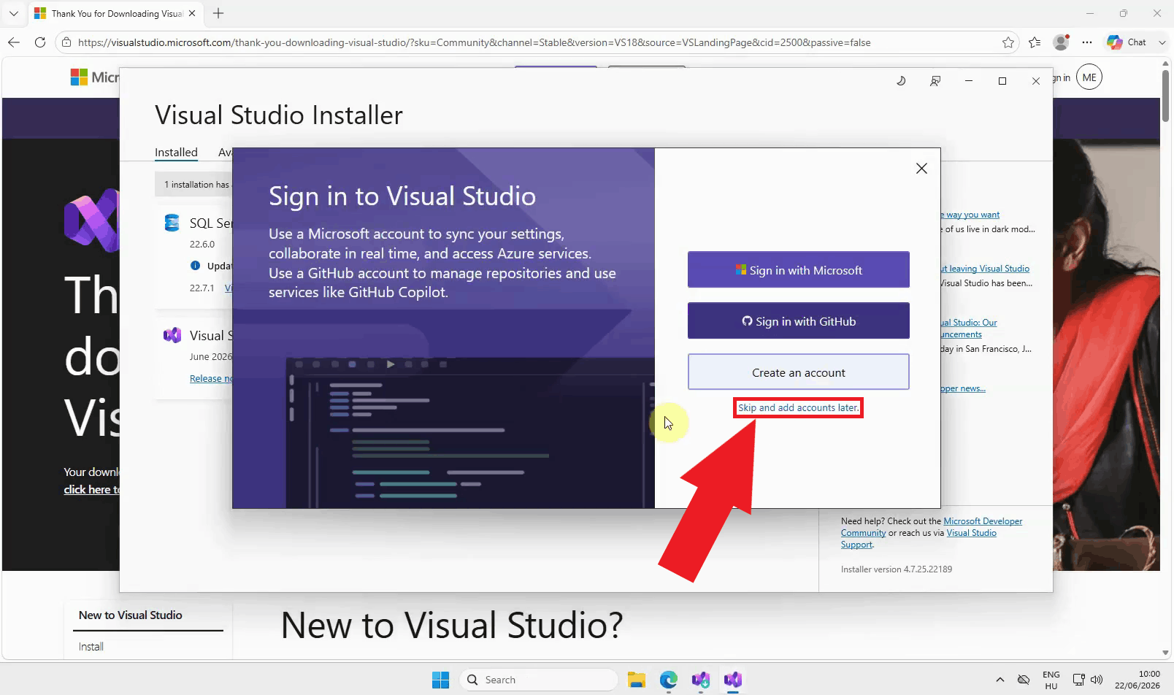Image resolution: width=1174 pixels, height=695 pixels.
Task: Expand the tab actions chevron menu
Action: [x=13, y=13]
